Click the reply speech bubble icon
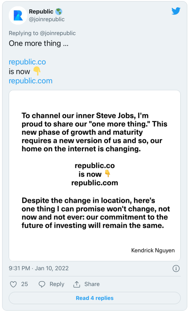Screen dimensions: 190x314 point(42,284)
